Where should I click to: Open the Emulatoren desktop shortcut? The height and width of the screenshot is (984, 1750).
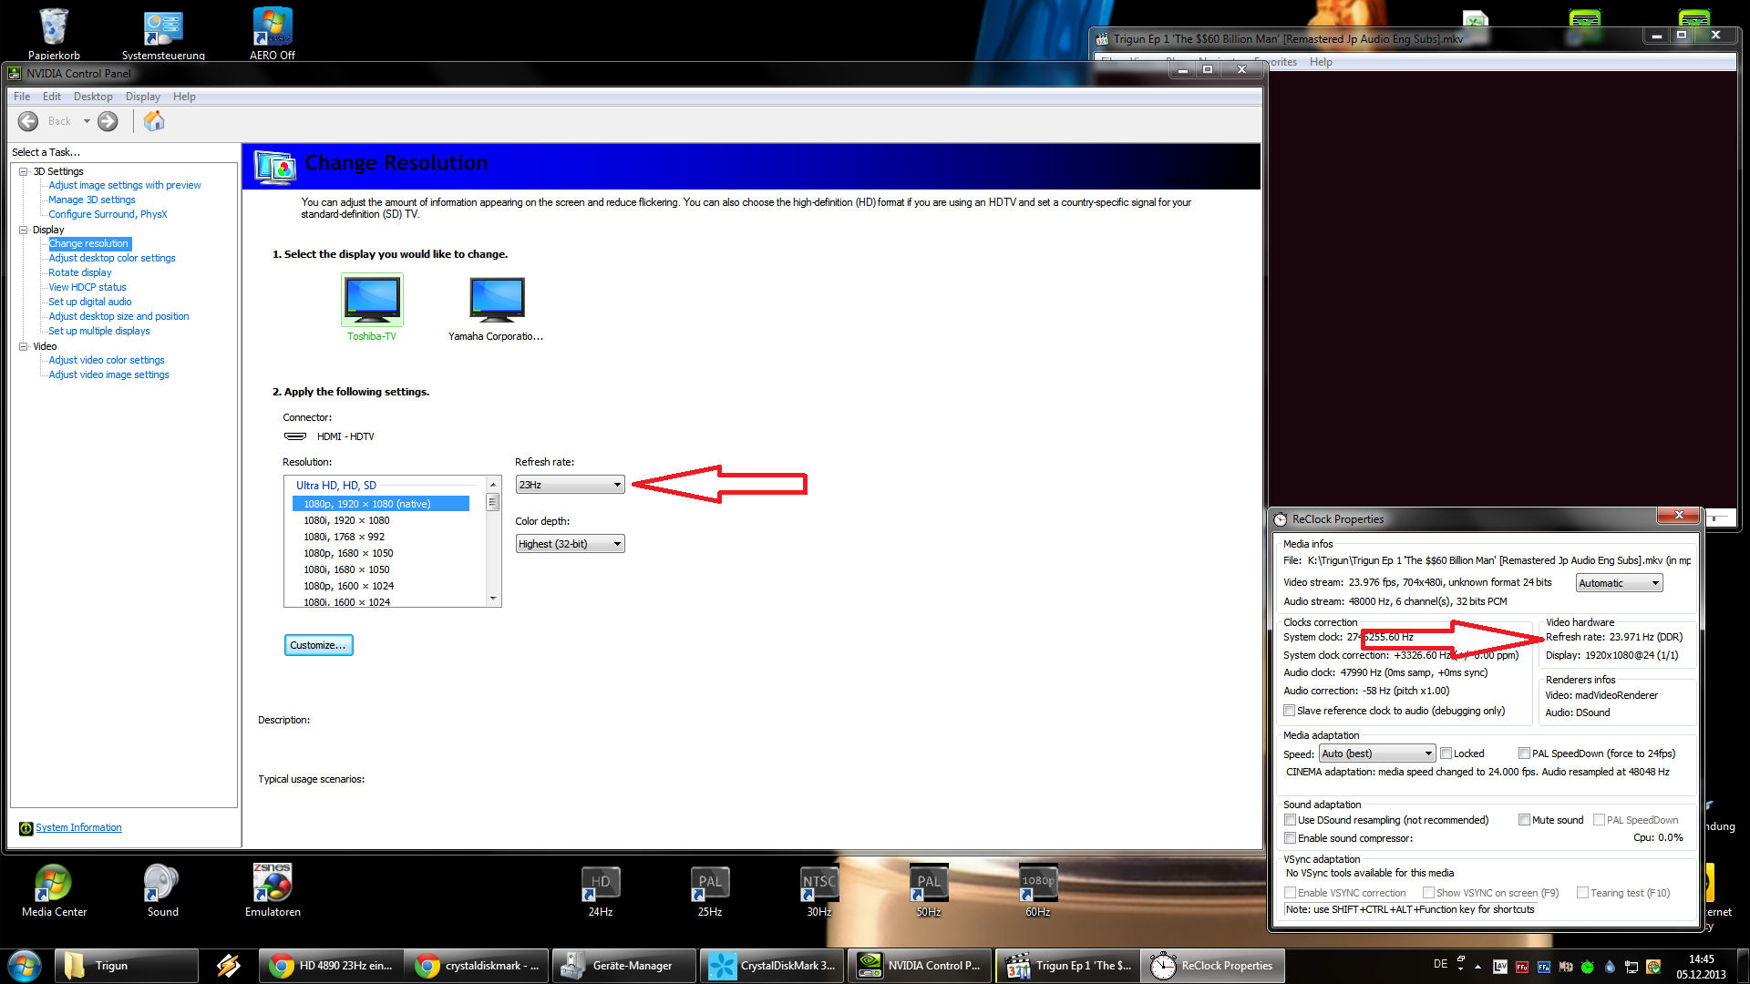(x=272, y=884)
